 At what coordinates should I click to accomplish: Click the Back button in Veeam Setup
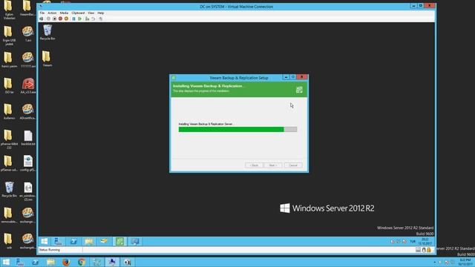point(254,165)
